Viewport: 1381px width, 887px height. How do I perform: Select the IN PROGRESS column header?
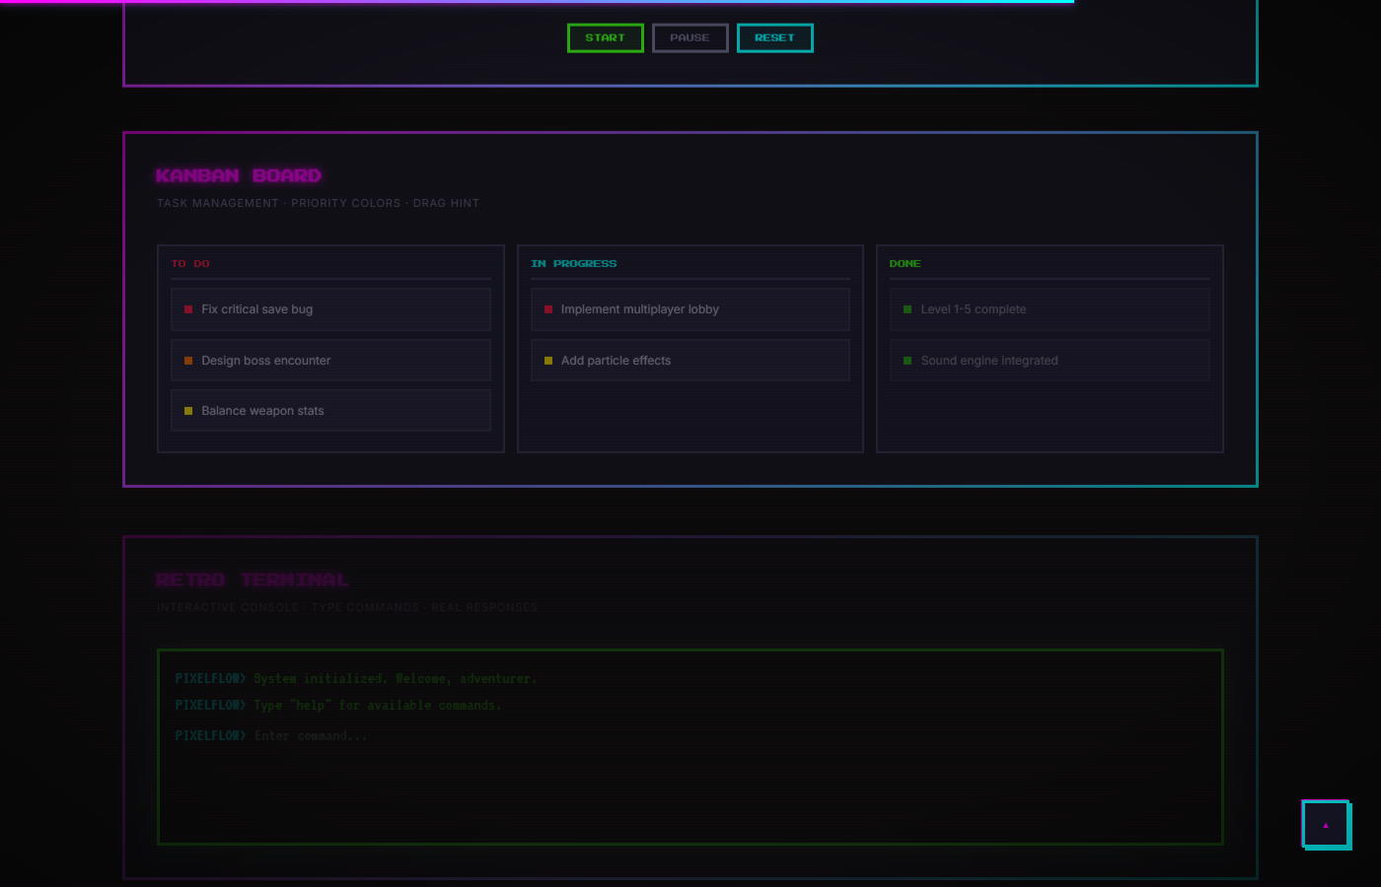pyautogui.click(x=573, y=264)
